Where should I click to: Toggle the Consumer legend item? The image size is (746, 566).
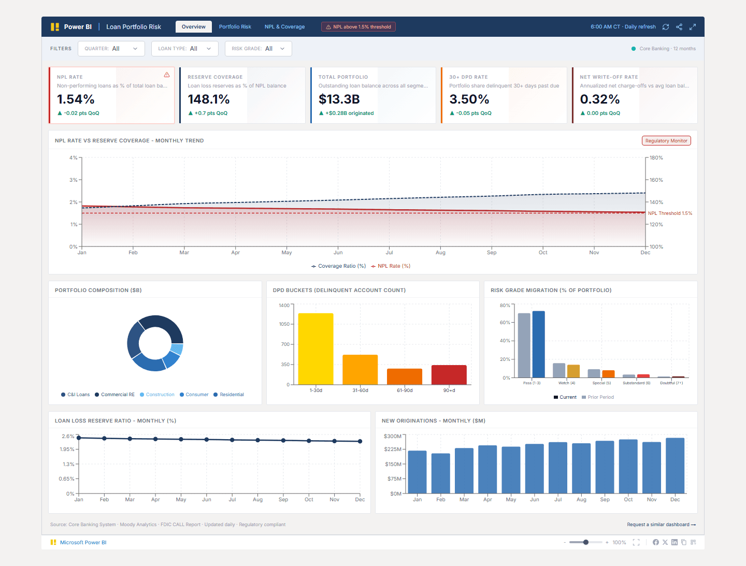point(194,395)
